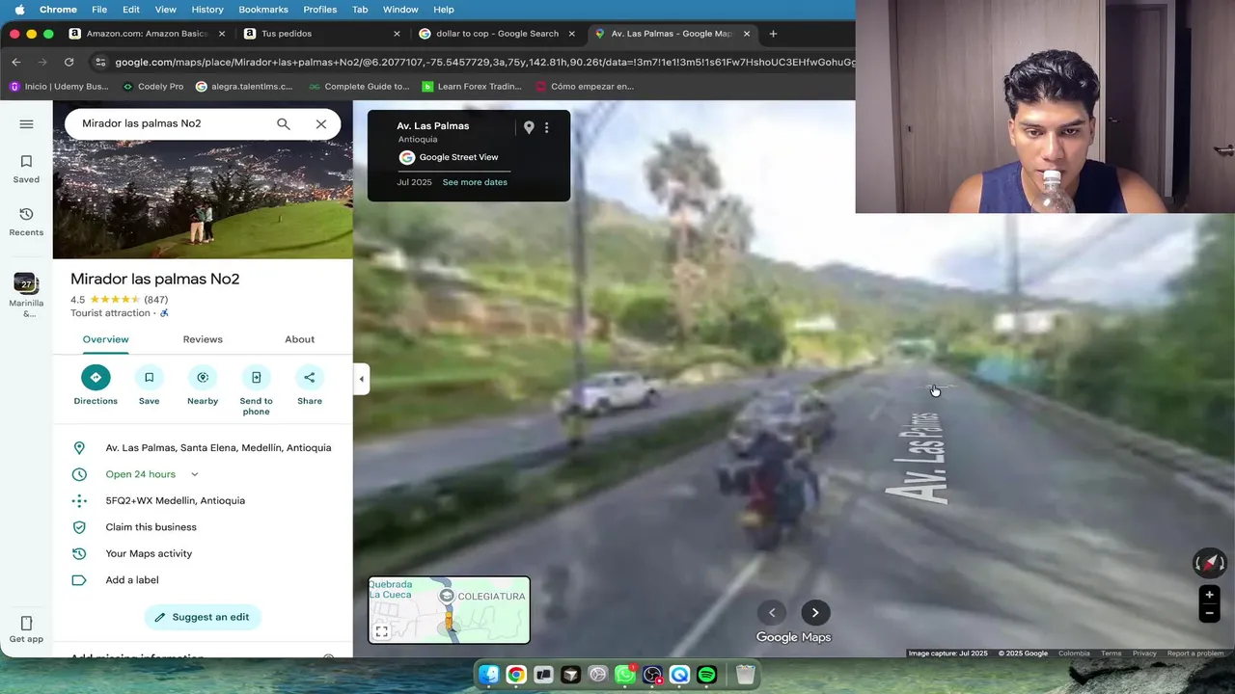Expand the Open 24 hours dropdown
The height and width of the screenshot is (694, 1235).
point(194,474)
